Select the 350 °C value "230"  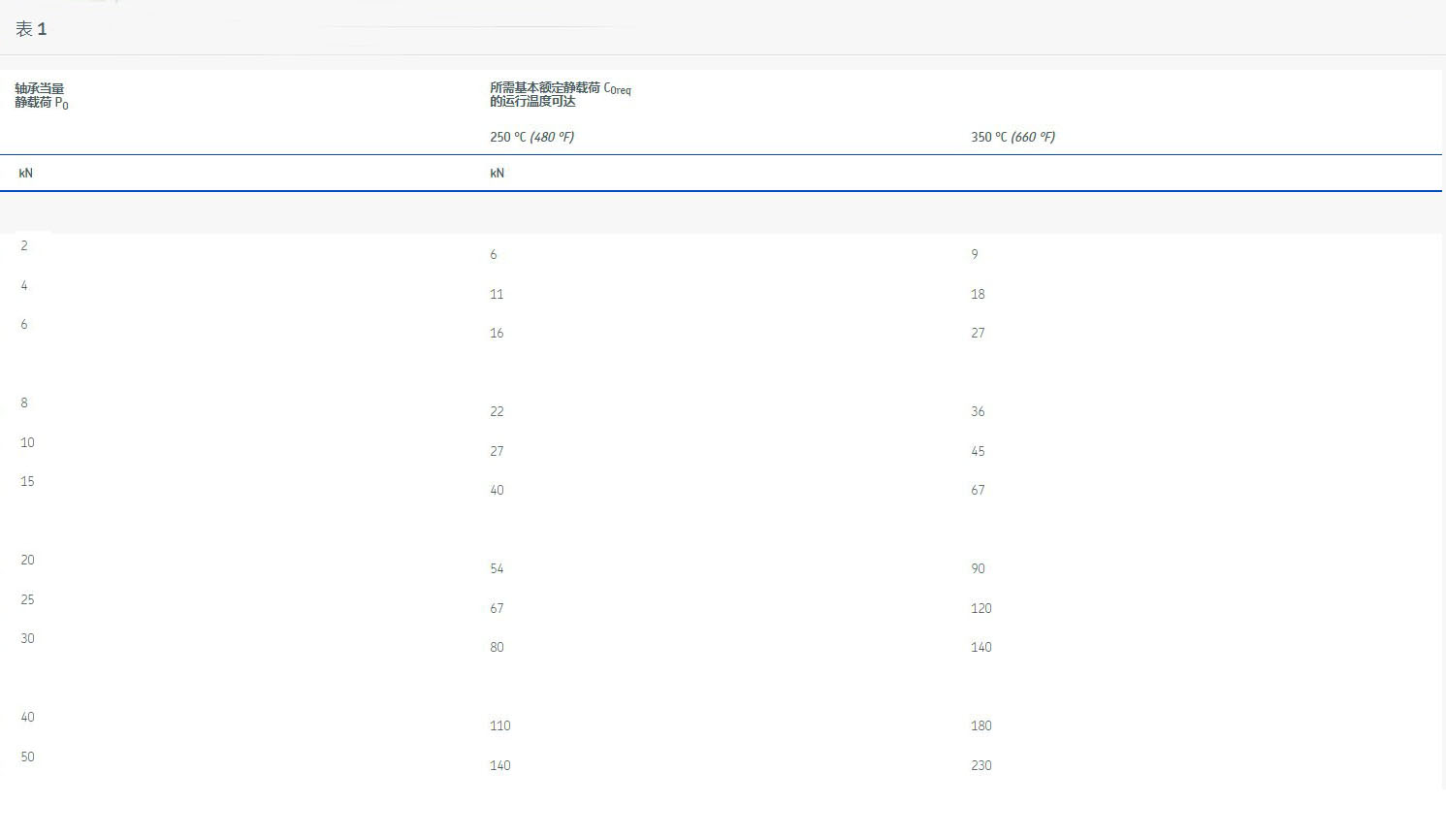click(981, 765)
